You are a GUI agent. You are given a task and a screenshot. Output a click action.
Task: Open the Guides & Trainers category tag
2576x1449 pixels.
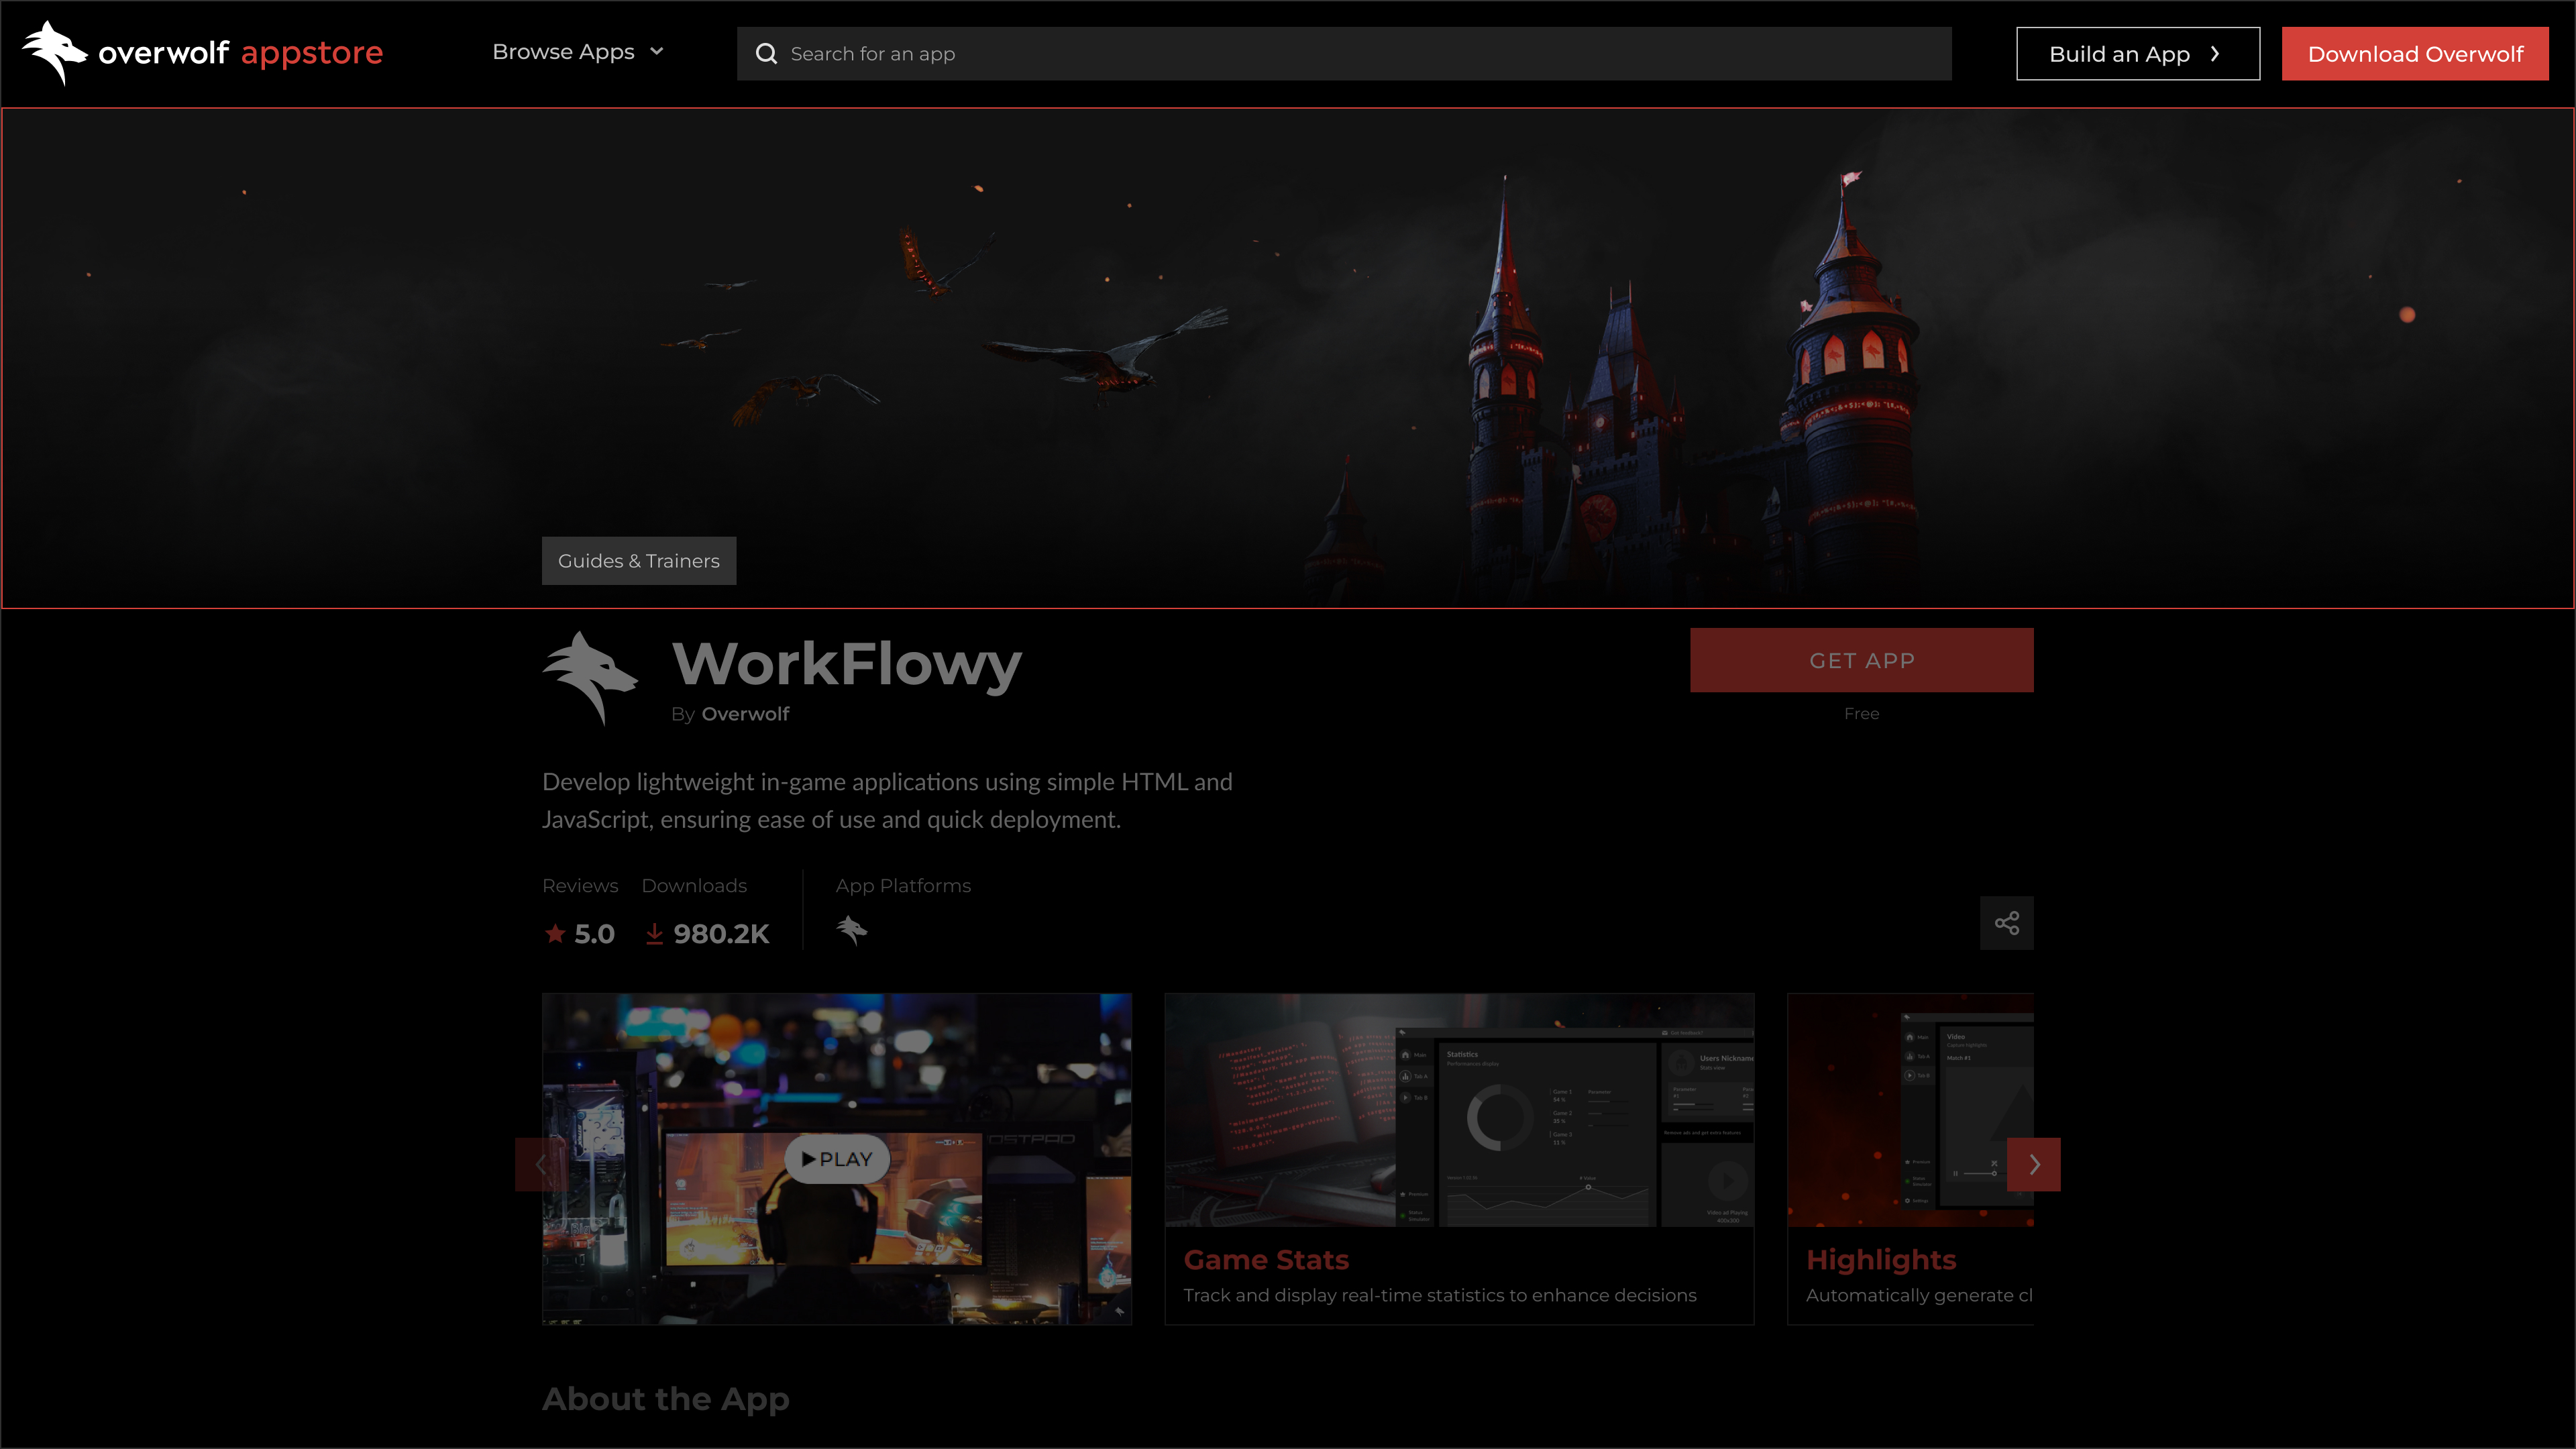click(x=639, y=561)
